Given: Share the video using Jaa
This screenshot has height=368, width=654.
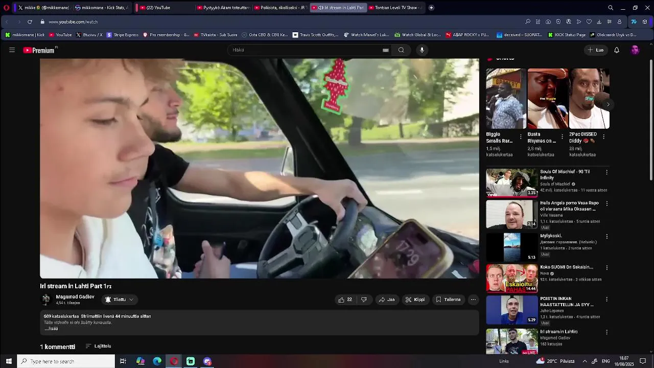Looking at the screenshot, I should click(x=386, y=300).
